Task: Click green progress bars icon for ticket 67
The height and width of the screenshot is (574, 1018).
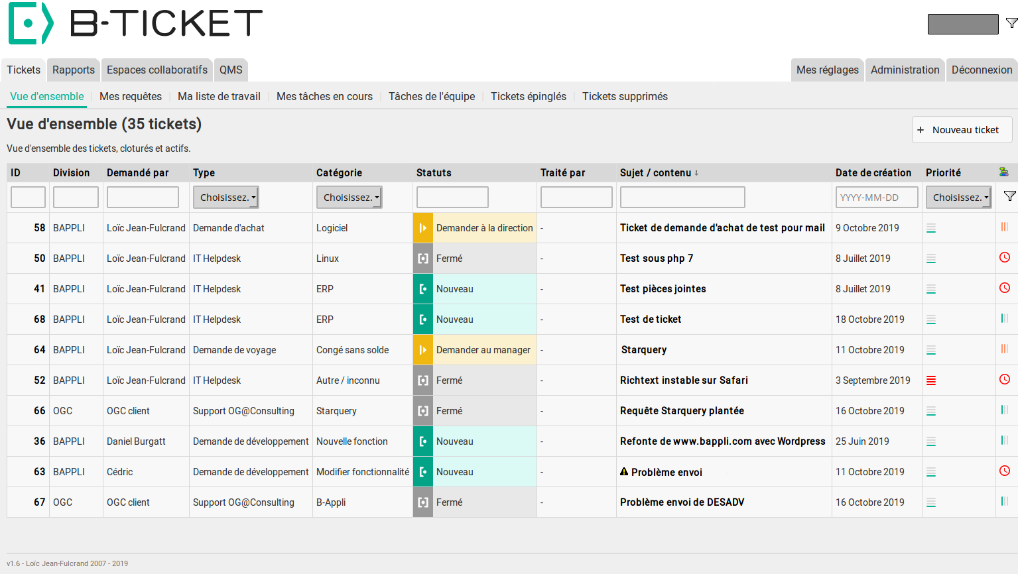Action: pyautogui.click(x=1004, y=501)
